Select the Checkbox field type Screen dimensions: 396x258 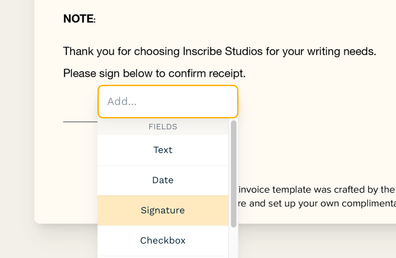pos(163,241)
